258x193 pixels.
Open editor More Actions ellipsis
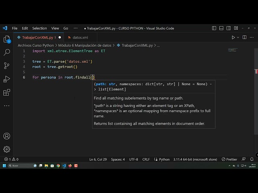pos(252,37)
